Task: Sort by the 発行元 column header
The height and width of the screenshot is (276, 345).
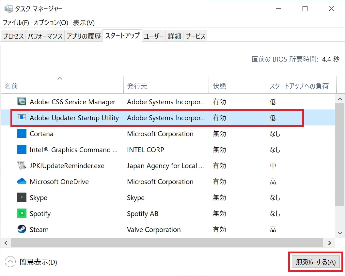Action: tap(166, 85)
